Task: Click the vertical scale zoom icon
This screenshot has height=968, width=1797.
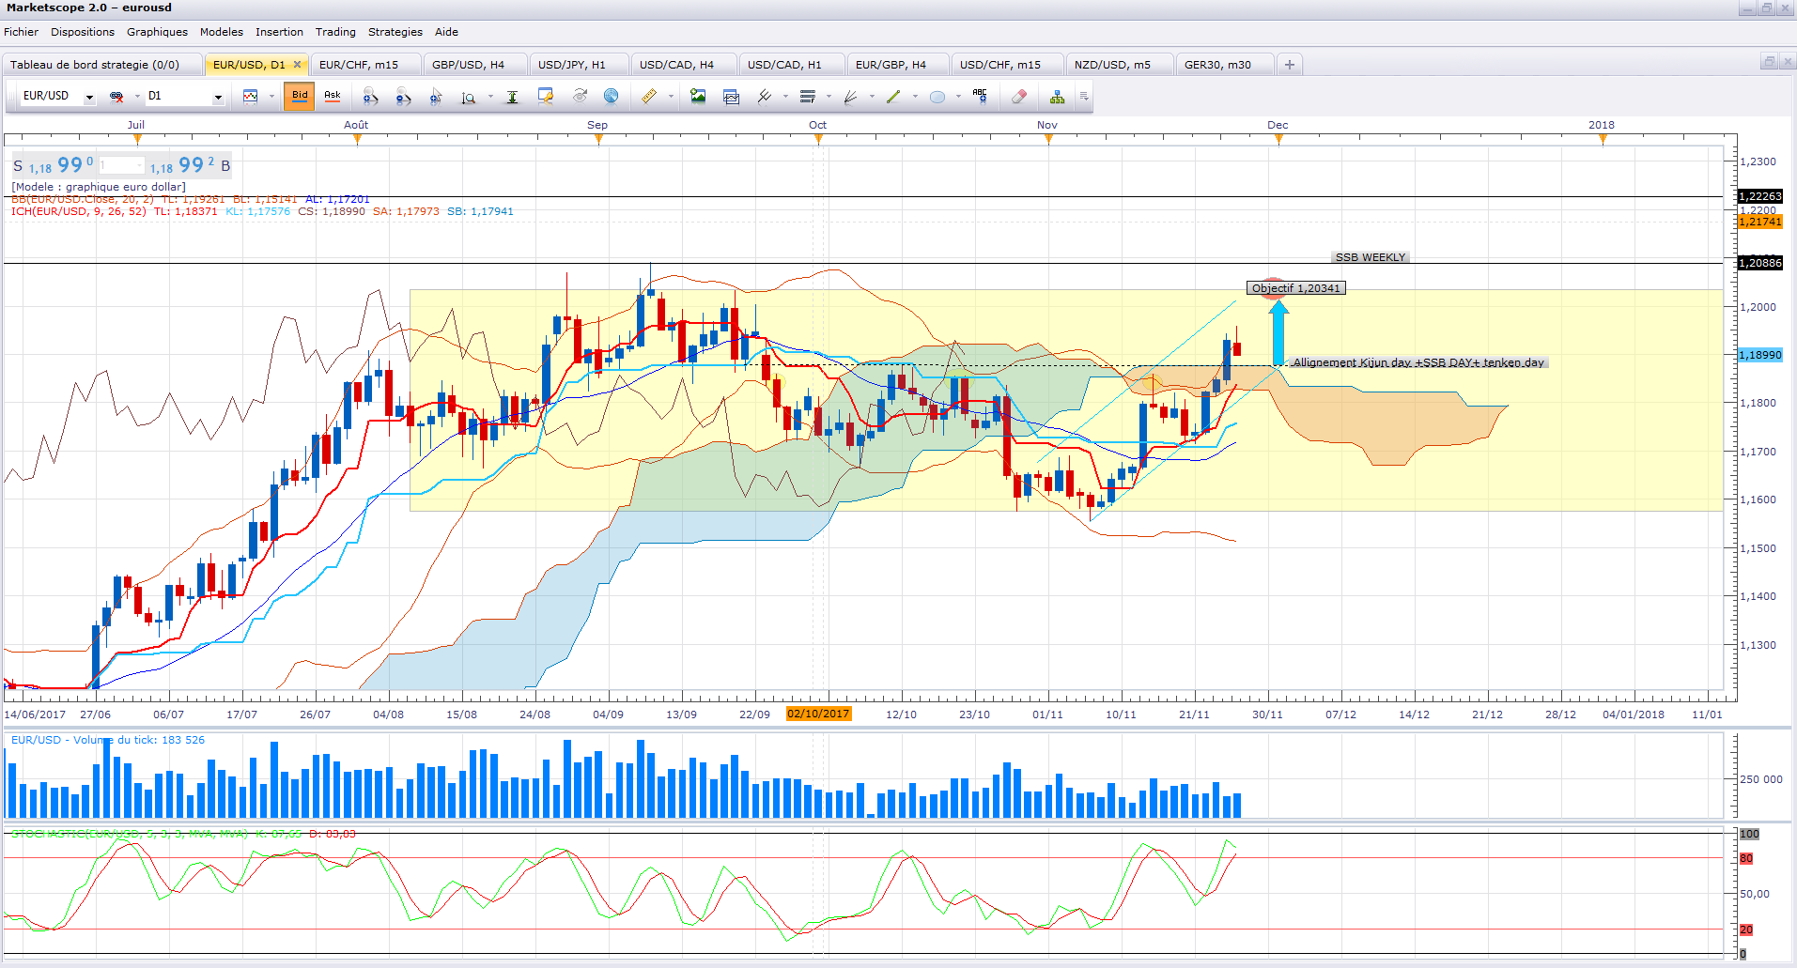Action: click(469, 96)
